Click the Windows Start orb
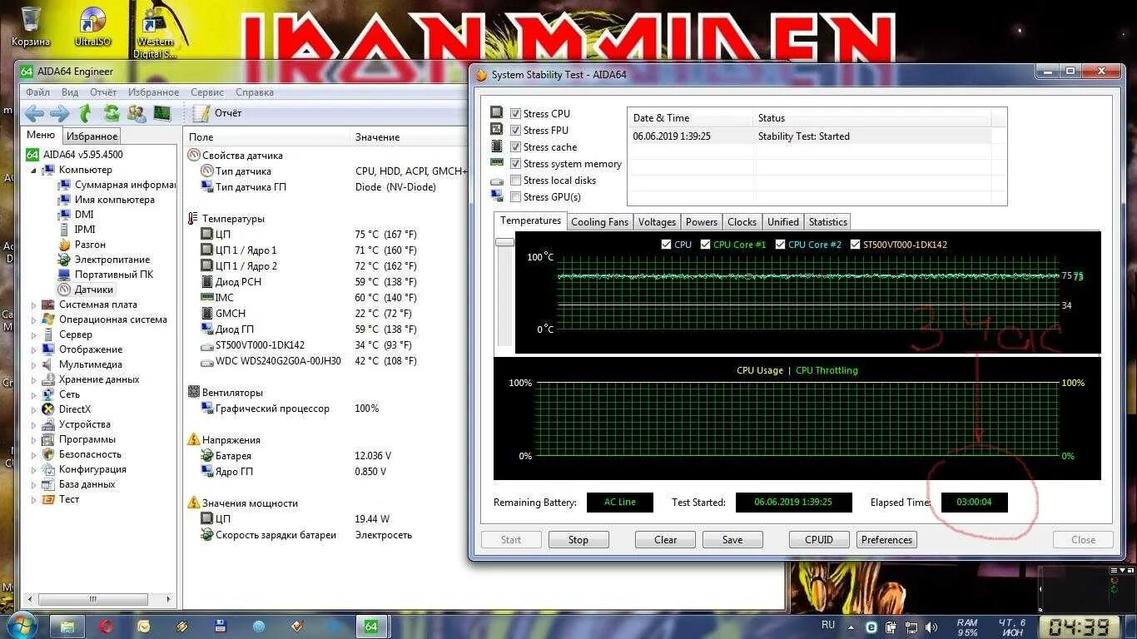Viewport: 1137px width, 639px height. click(x=21, y=625)
